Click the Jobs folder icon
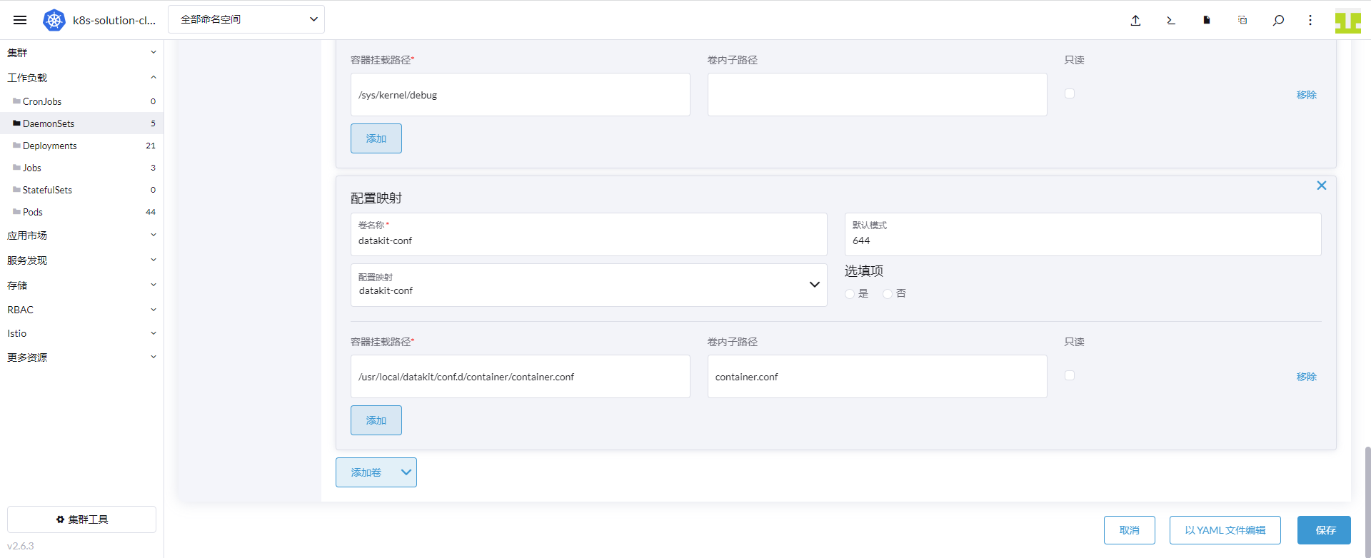The width and height of the screenshot is (1371, 558). point(16,168)
